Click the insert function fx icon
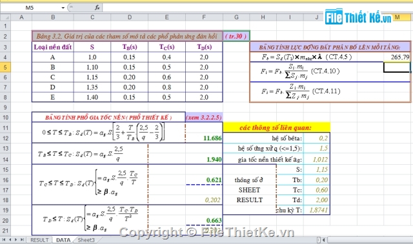The height and width of the screenshot is (244, 413). click(97, 8)
